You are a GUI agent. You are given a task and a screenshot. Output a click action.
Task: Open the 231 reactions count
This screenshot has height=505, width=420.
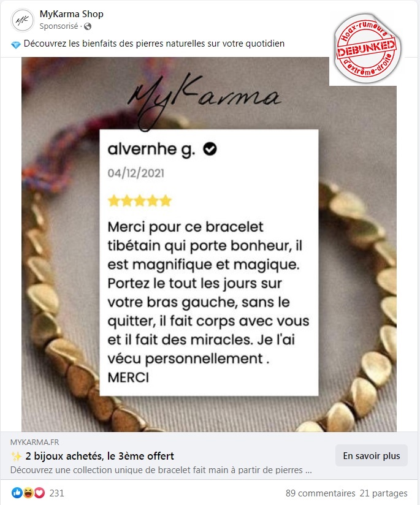[57, 493]
